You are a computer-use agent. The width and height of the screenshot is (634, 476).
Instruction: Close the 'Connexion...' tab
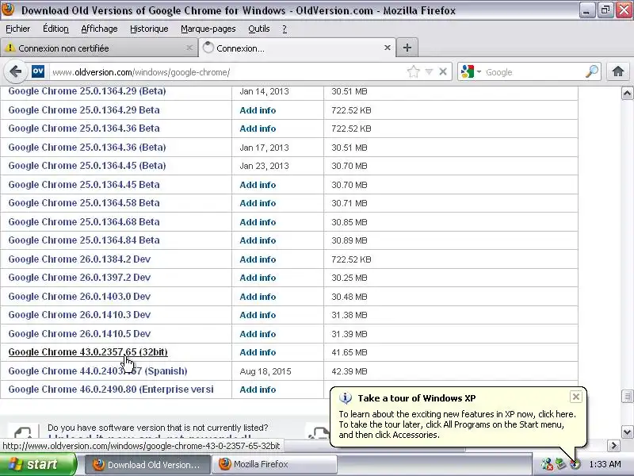click(x=388, y=48)
